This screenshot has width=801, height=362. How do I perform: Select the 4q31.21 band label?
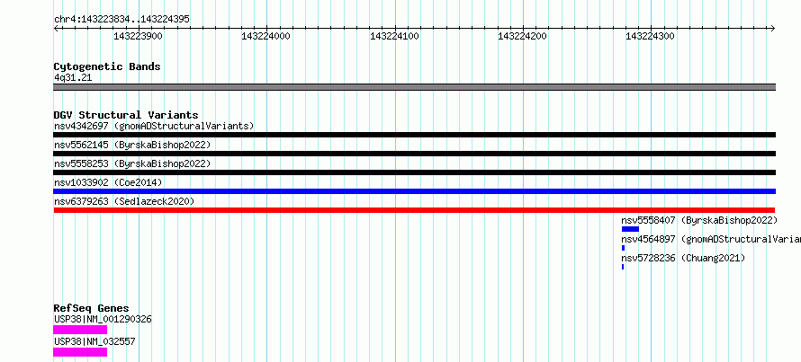tap(73, 78)
